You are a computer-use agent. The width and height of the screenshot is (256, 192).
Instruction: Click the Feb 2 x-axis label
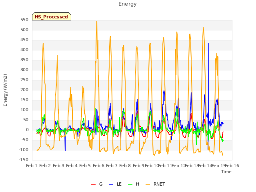point(45,166)
